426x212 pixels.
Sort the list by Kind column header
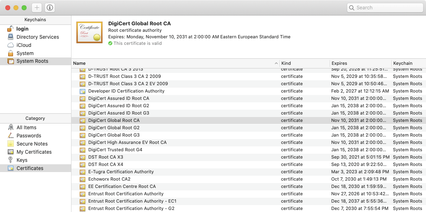(x=304, y=64)
